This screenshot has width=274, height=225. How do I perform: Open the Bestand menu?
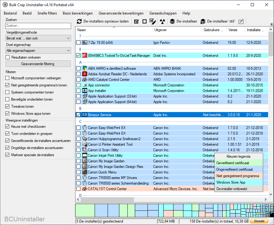pyautogui.click(x=10, y=13)
